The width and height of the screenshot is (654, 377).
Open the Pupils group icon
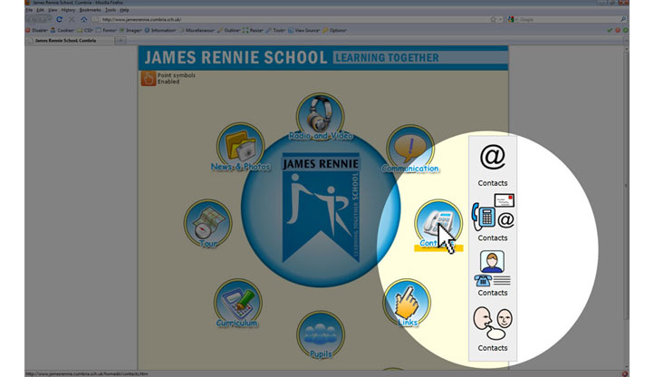point(321,334)
